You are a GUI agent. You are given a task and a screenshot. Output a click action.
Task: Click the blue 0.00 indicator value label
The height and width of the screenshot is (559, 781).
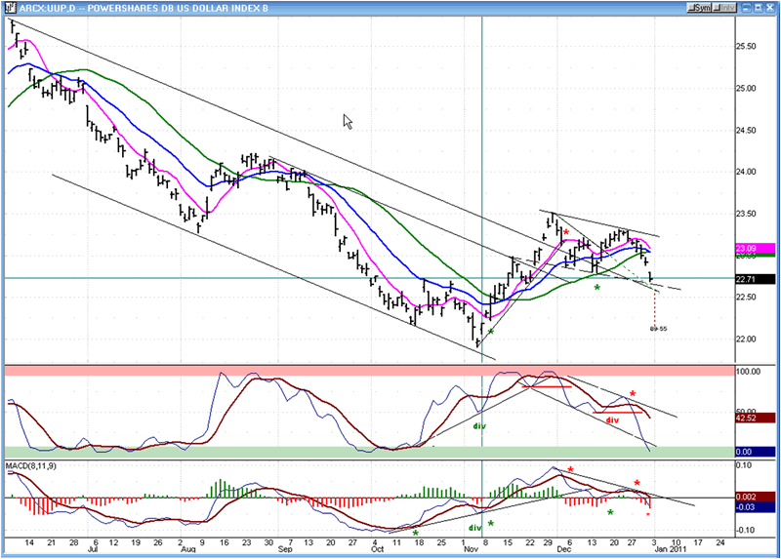(x=749, y=452)
